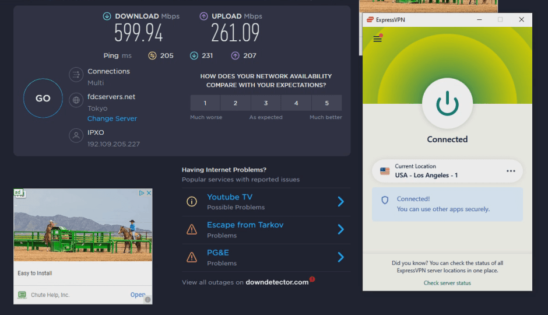Click the download arrow icon beside DOWNLOAD
548x315 pixels.
(107, 16)
